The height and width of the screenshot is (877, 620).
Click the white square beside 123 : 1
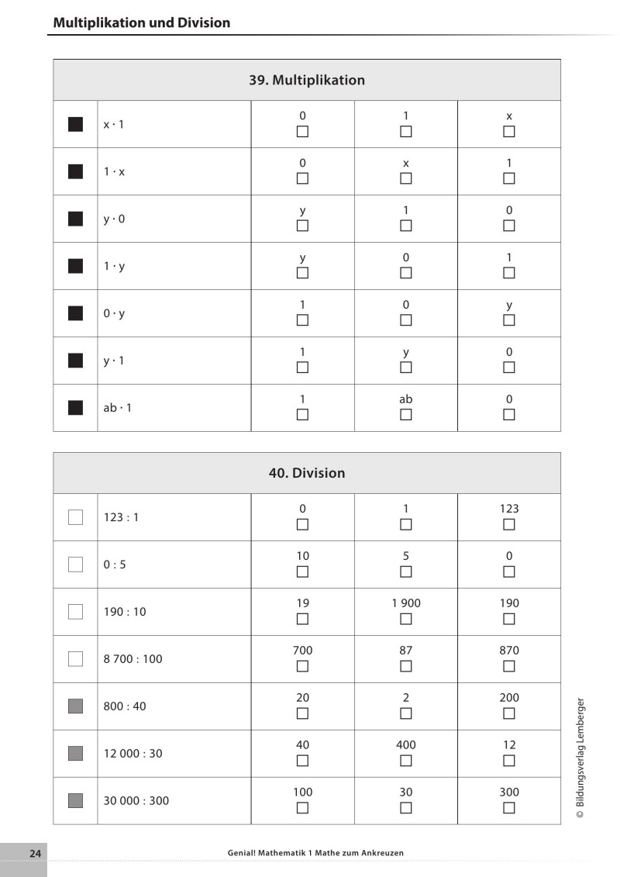coord(75,517)
